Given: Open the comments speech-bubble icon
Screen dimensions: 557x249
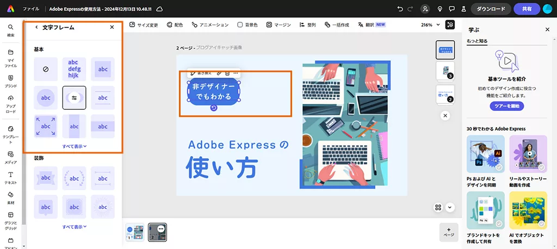Looking at the screenshot, I should click(452, 9).
